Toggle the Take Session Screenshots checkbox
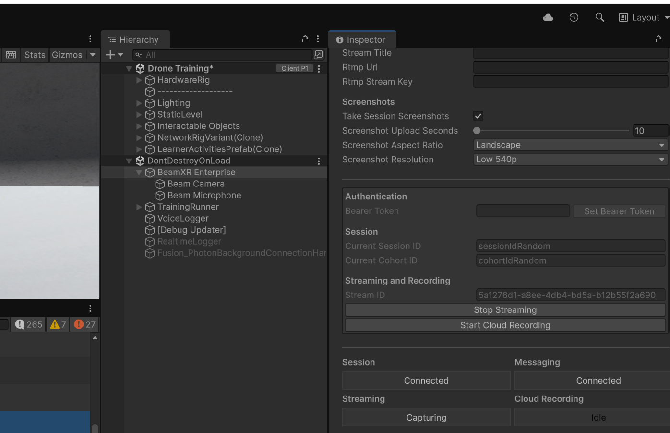 (x=478, y=116)
